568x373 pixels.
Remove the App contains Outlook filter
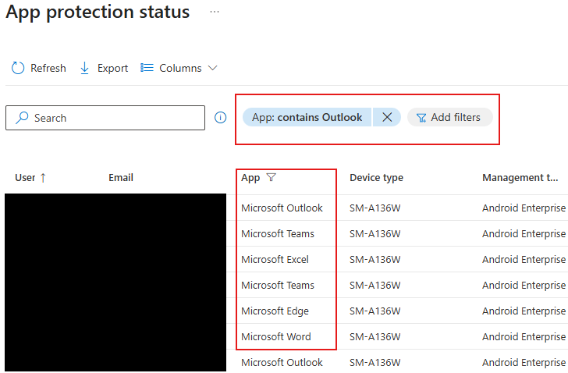[387, 117]
